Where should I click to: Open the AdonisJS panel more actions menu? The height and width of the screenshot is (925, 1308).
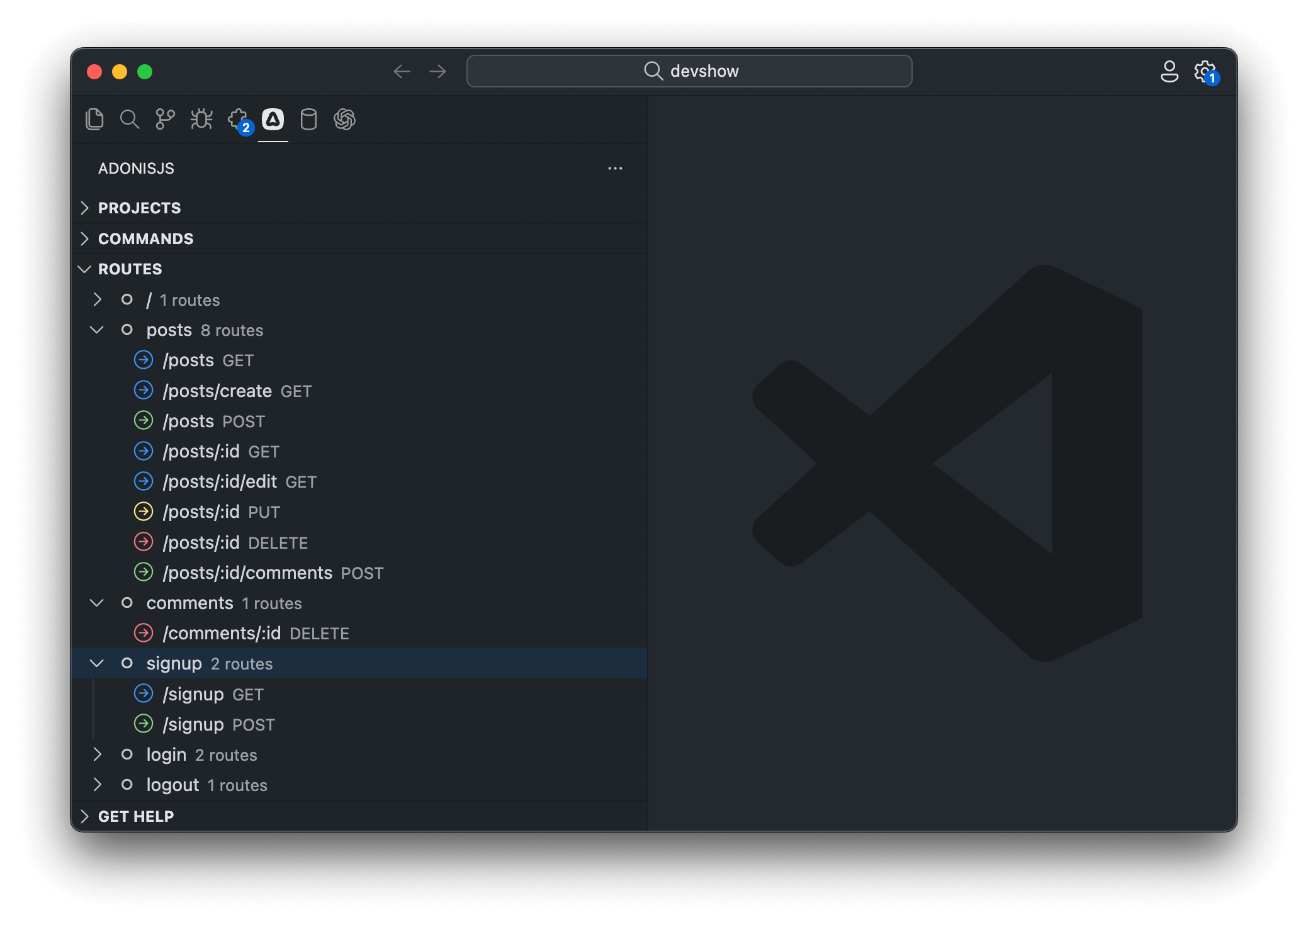615,169
